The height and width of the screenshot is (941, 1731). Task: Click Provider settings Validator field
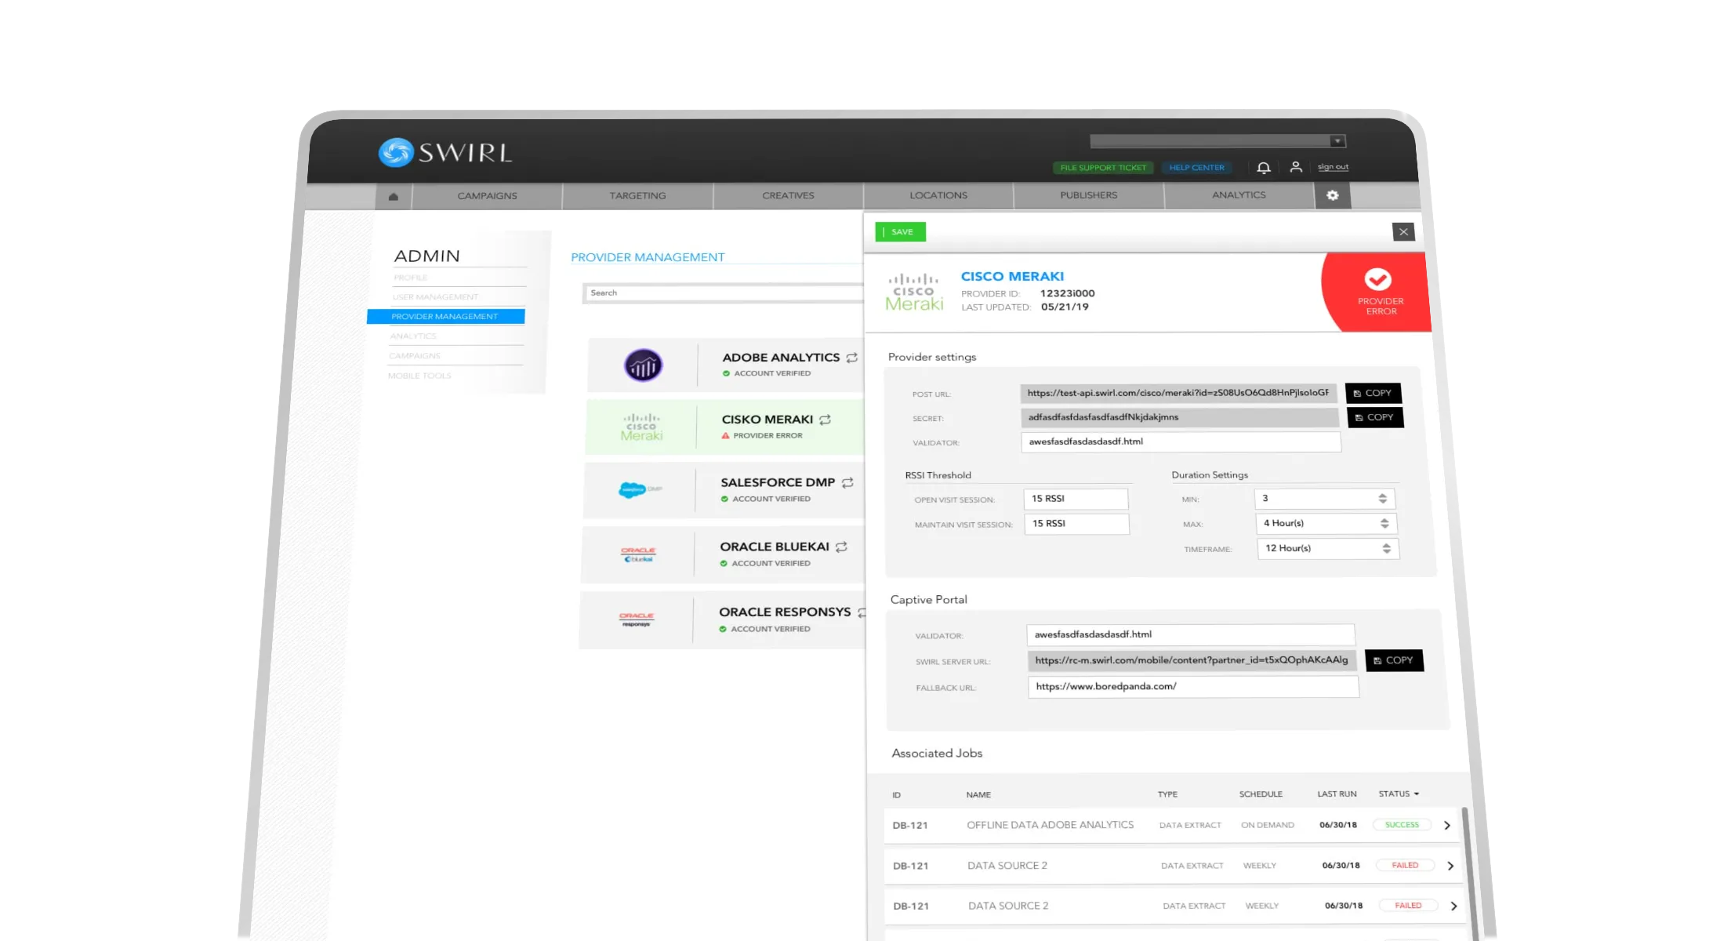(1181, 442)
